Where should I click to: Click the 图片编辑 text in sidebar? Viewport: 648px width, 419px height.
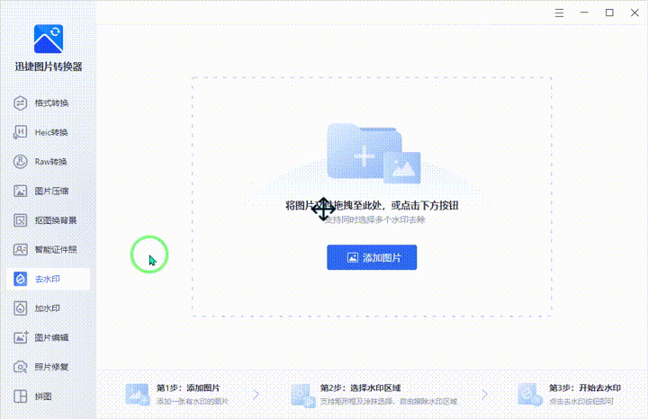click(51, 337)
